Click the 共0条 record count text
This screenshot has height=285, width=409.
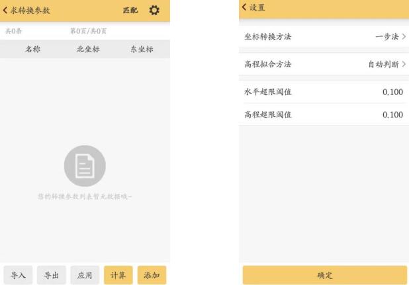tap(13, 31)
